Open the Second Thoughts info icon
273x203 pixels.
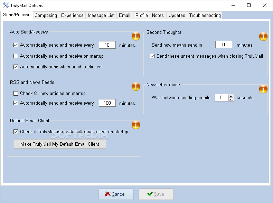coord(263,36)
